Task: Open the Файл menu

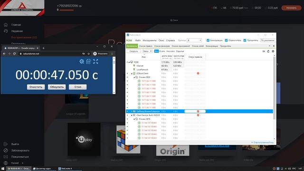Action: point(138,40)
